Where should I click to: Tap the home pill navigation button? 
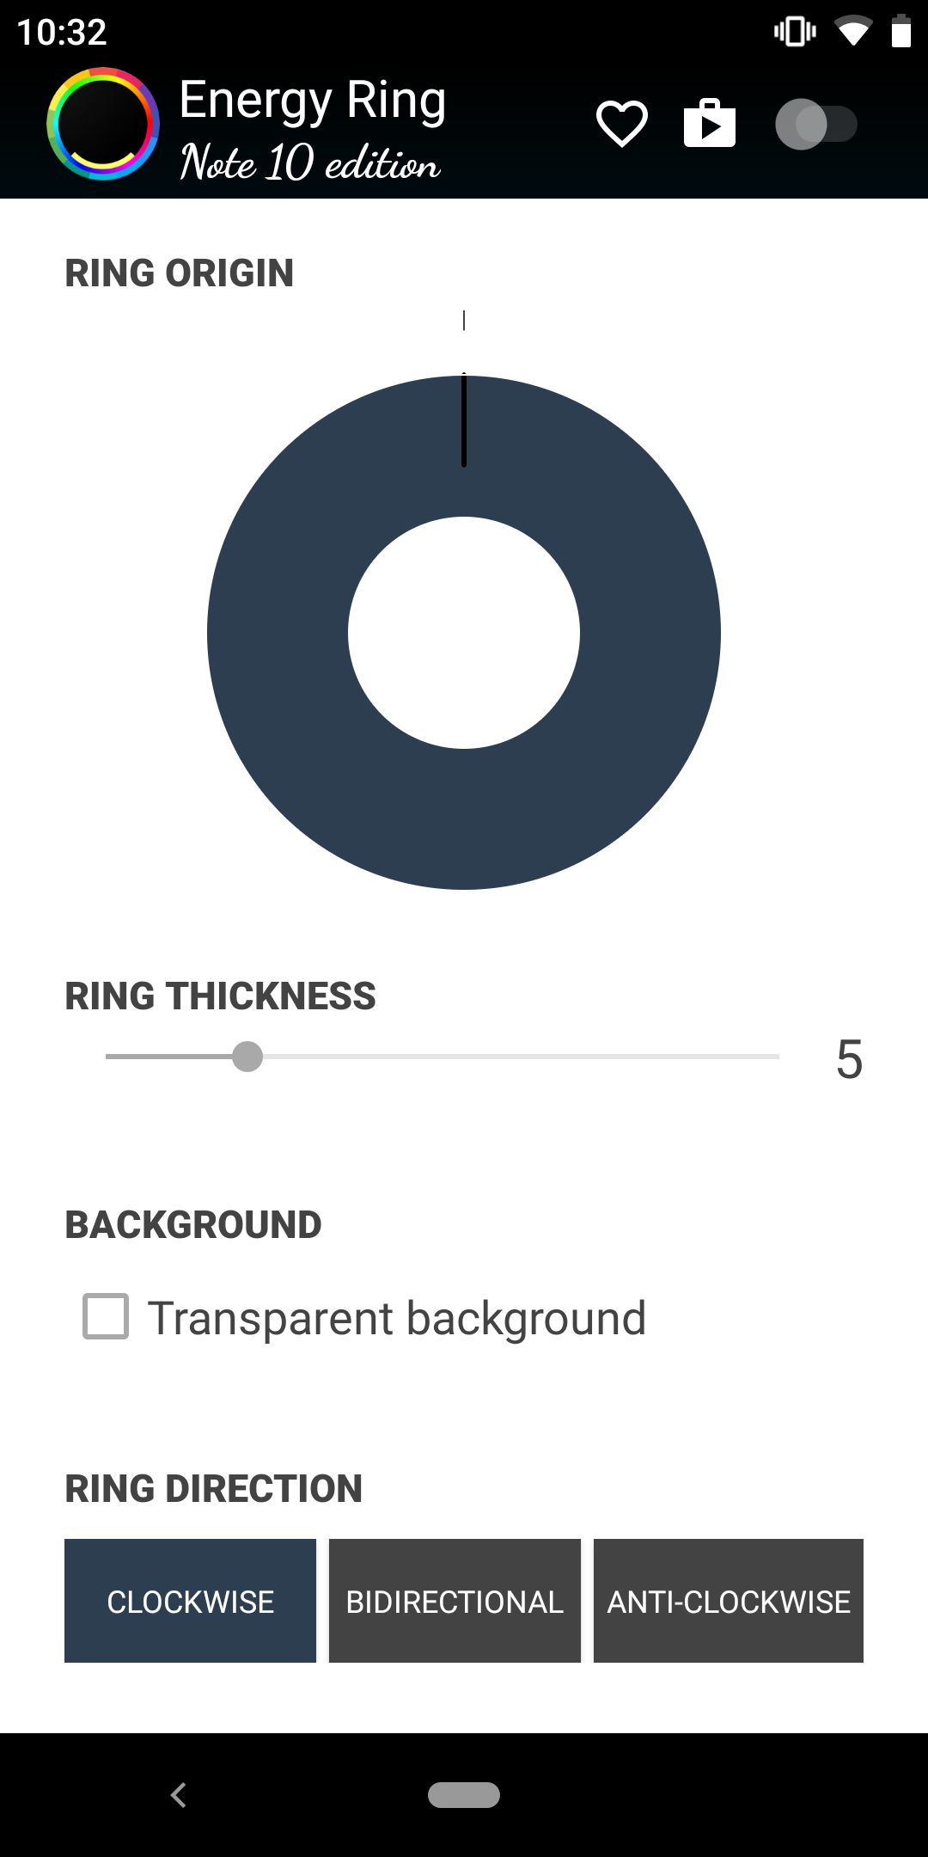coord(464,1795)
